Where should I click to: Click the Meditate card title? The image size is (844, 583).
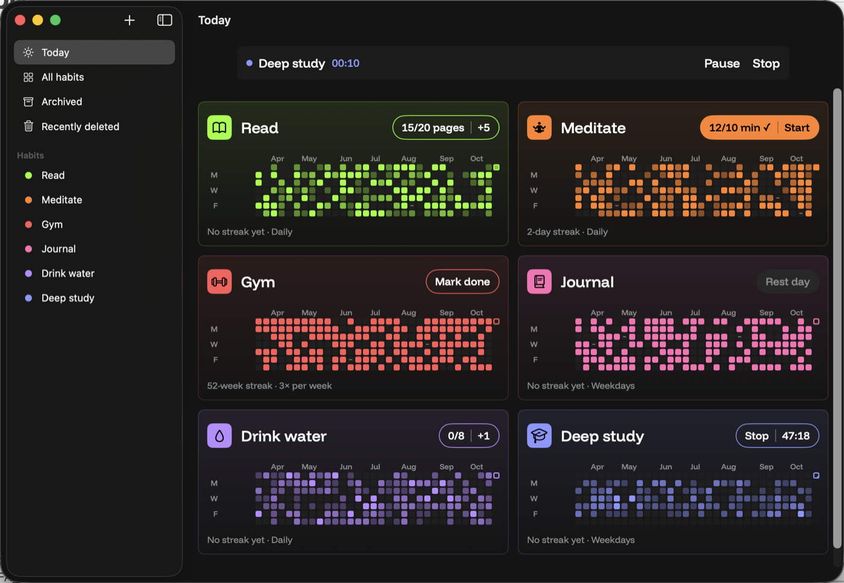pyautogui.click(x=593, y=128)
